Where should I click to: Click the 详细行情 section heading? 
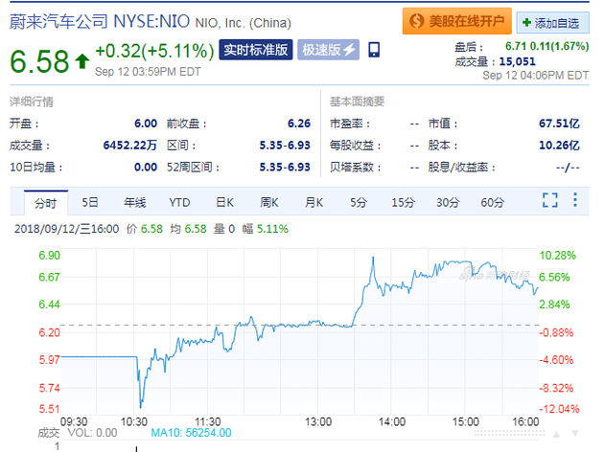tap(32, 102)
